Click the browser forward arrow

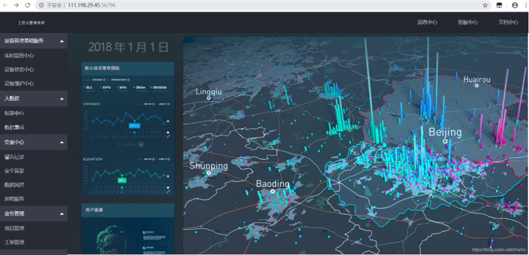click(16, 5)
